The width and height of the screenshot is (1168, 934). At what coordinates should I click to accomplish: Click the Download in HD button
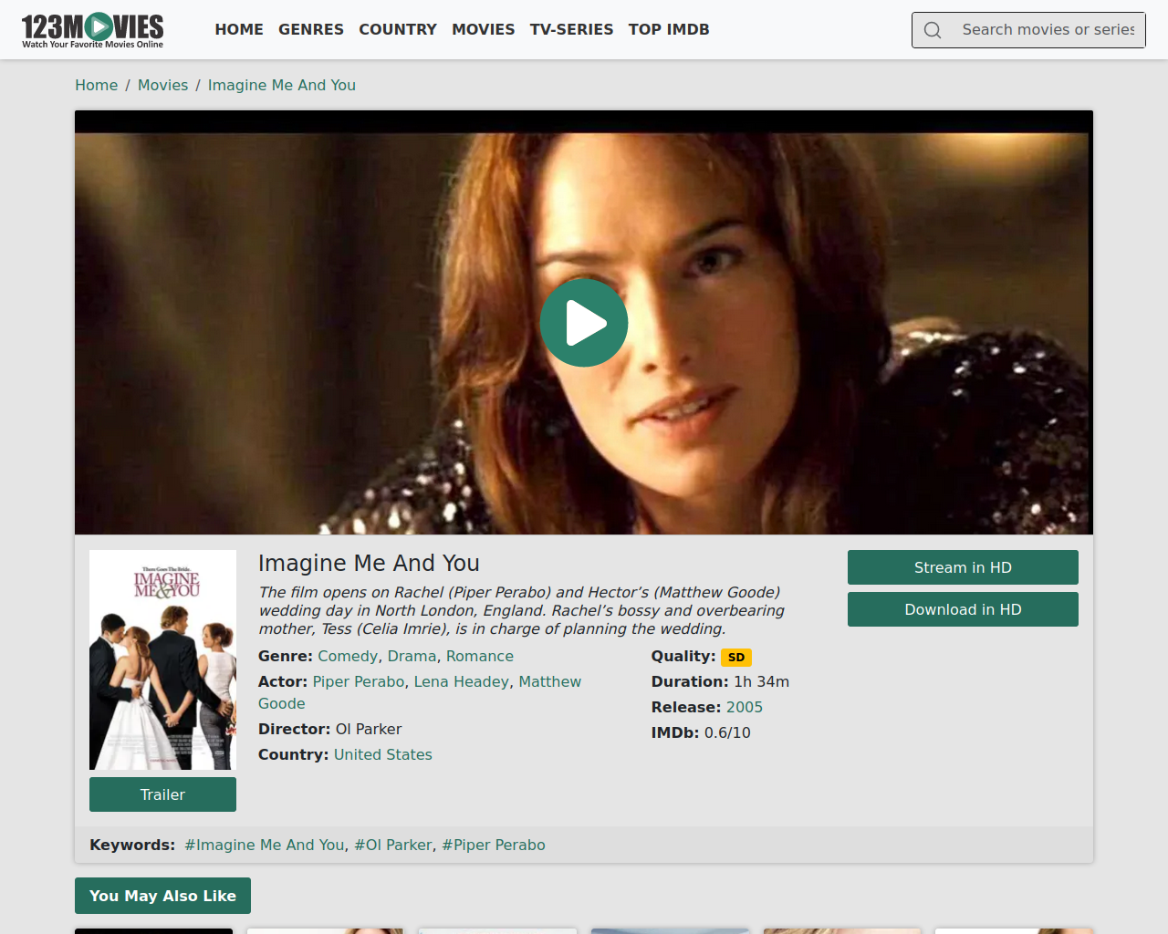(x=963, y=609)
